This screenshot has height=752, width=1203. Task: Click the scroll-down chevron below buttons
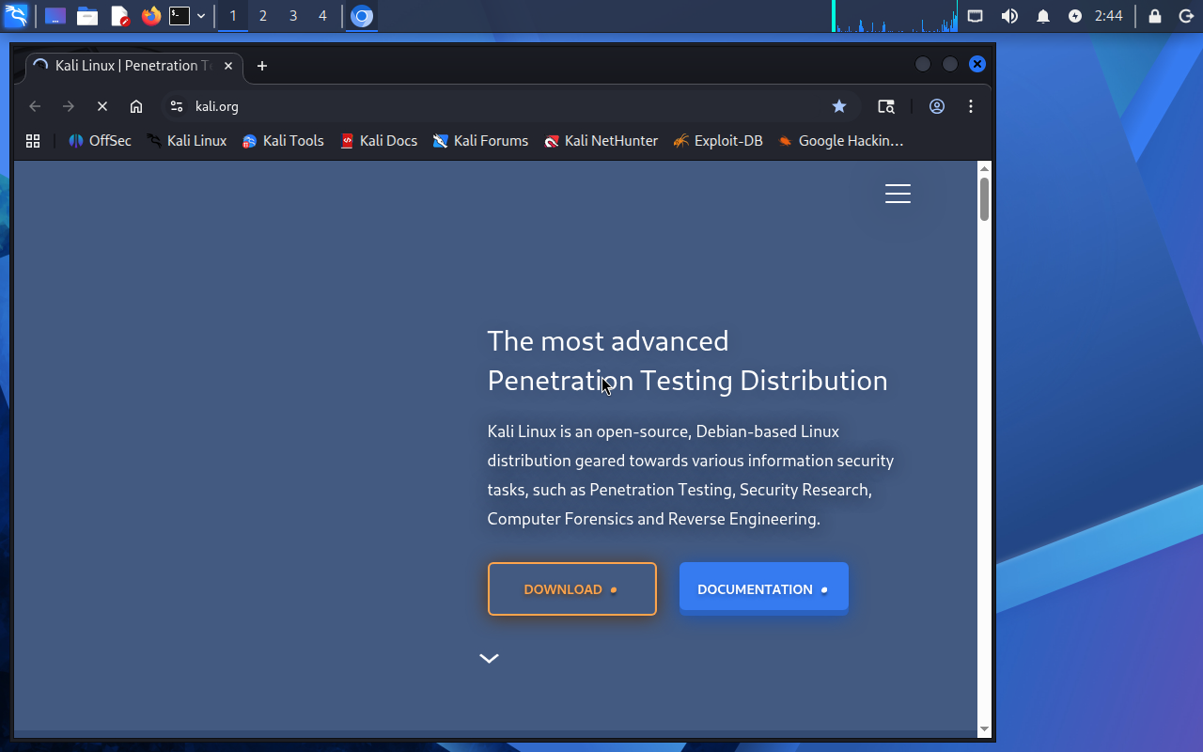(489, 658)
